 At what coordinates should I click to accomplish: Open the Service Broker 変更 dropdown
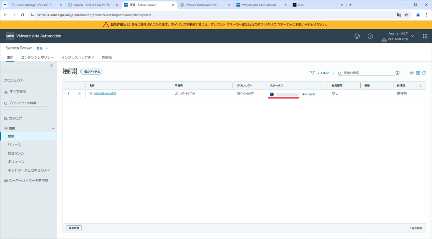pyautogui.click(x=42, y=48)
